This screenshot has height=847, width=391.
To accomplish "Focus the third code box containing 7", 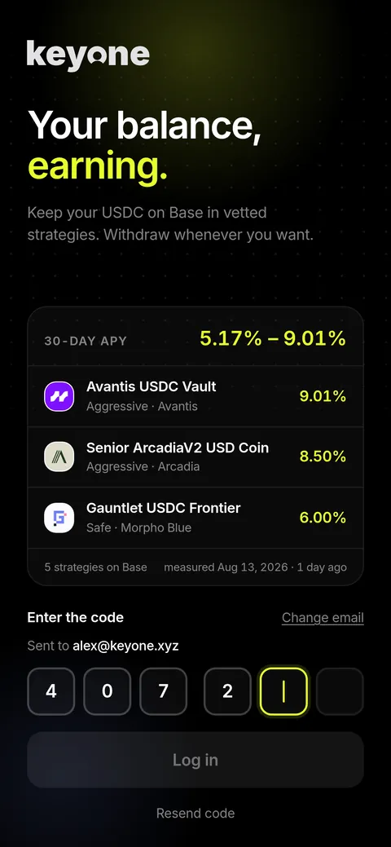I will pos(163,691).
